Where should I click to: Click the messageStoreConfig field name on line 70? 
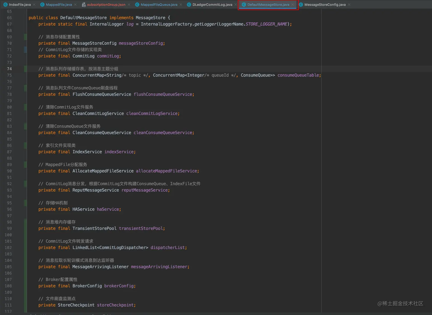(141, 43)
